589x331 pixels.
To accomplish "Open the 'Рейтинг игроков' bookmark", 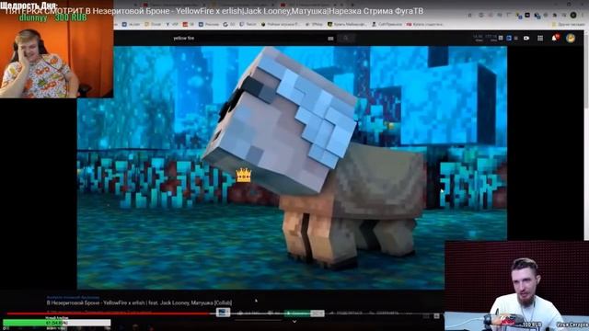I will [281, 25].
